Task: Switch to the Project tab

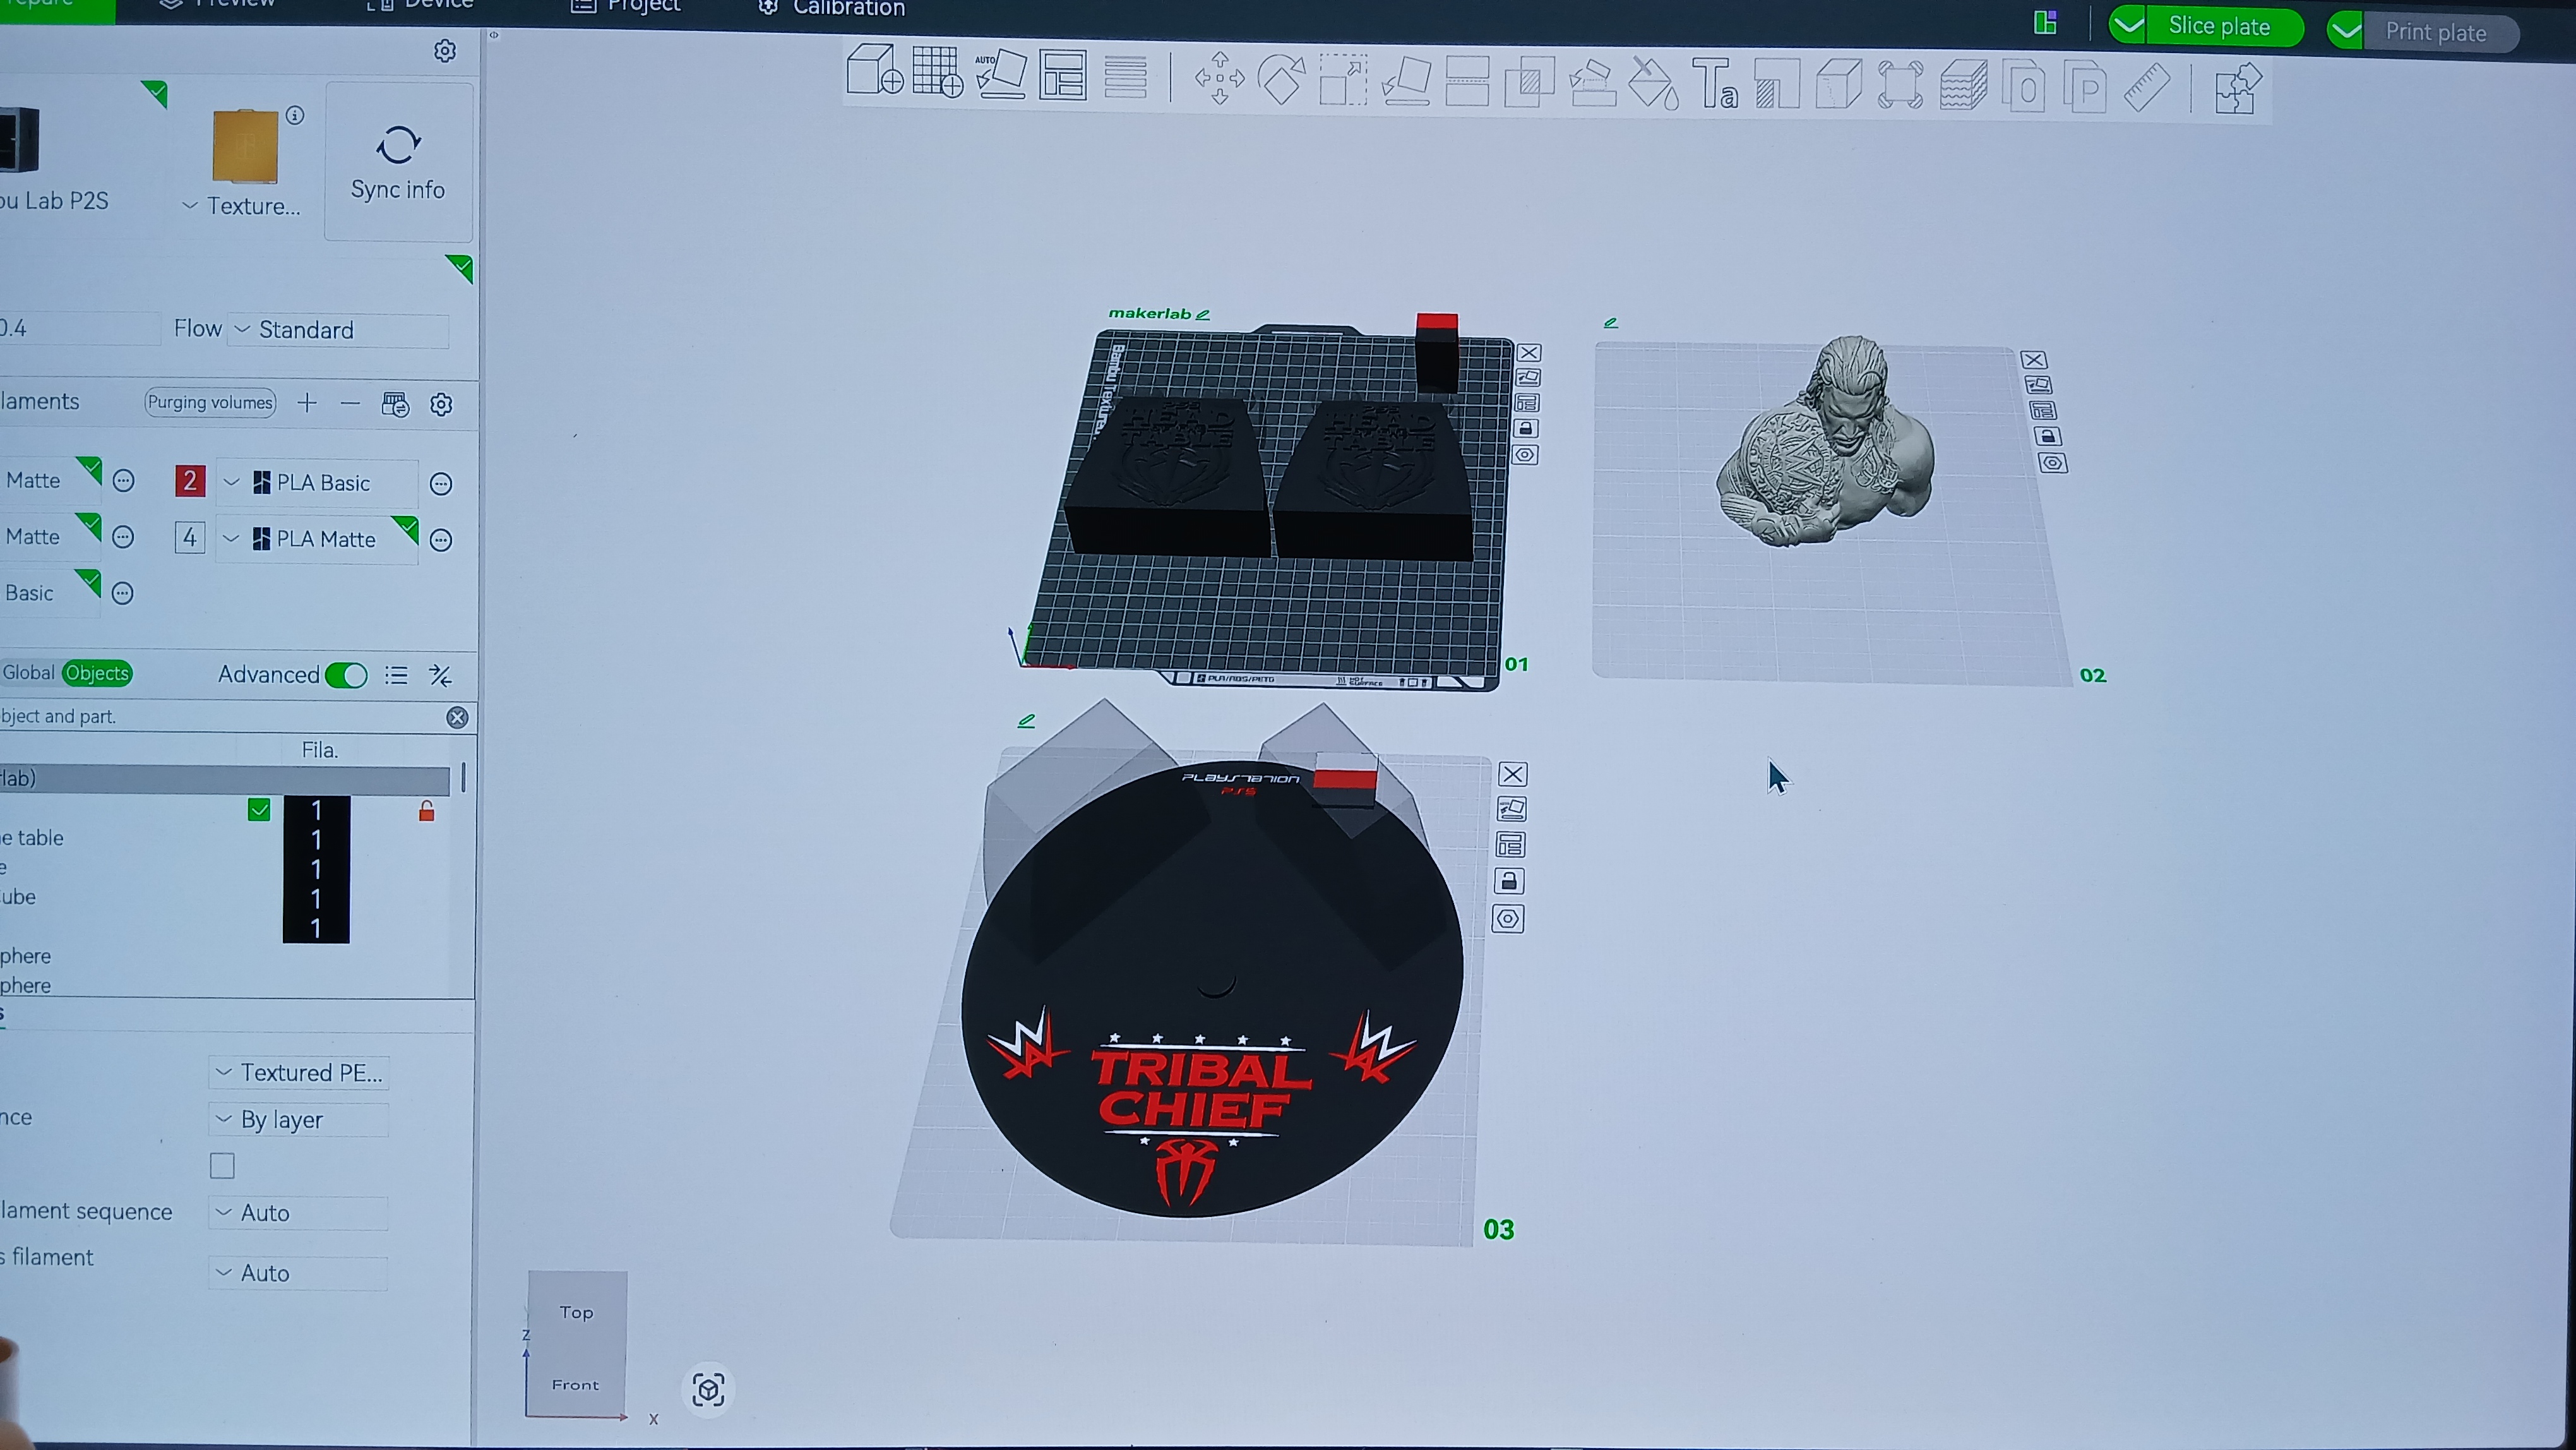Action: pos(626,6)
